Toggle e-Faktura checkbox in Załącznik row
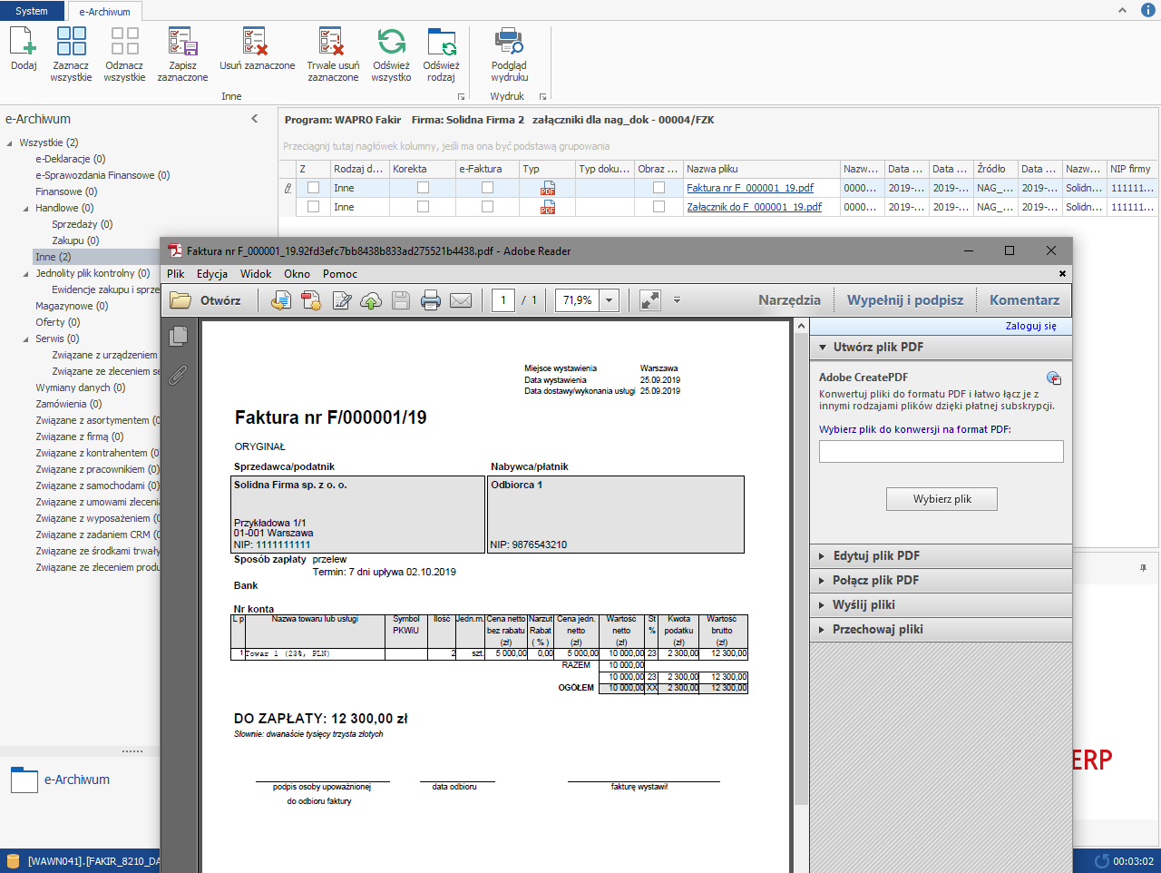 point(487,207)
